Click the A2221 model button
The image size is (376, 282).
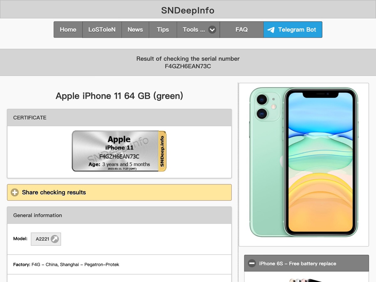(46, 239)
